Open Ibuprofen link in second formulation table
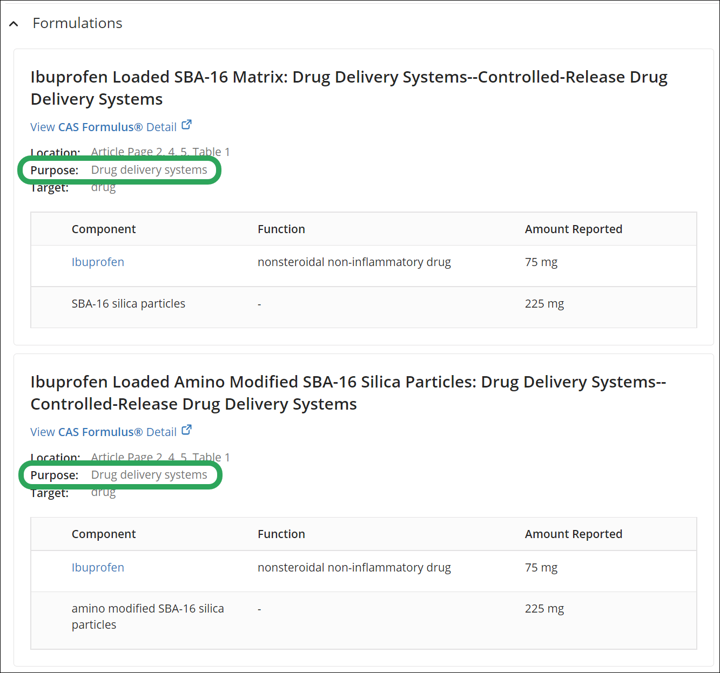The width and height of the screenshot is (720, 673). [x=98, y=567]
